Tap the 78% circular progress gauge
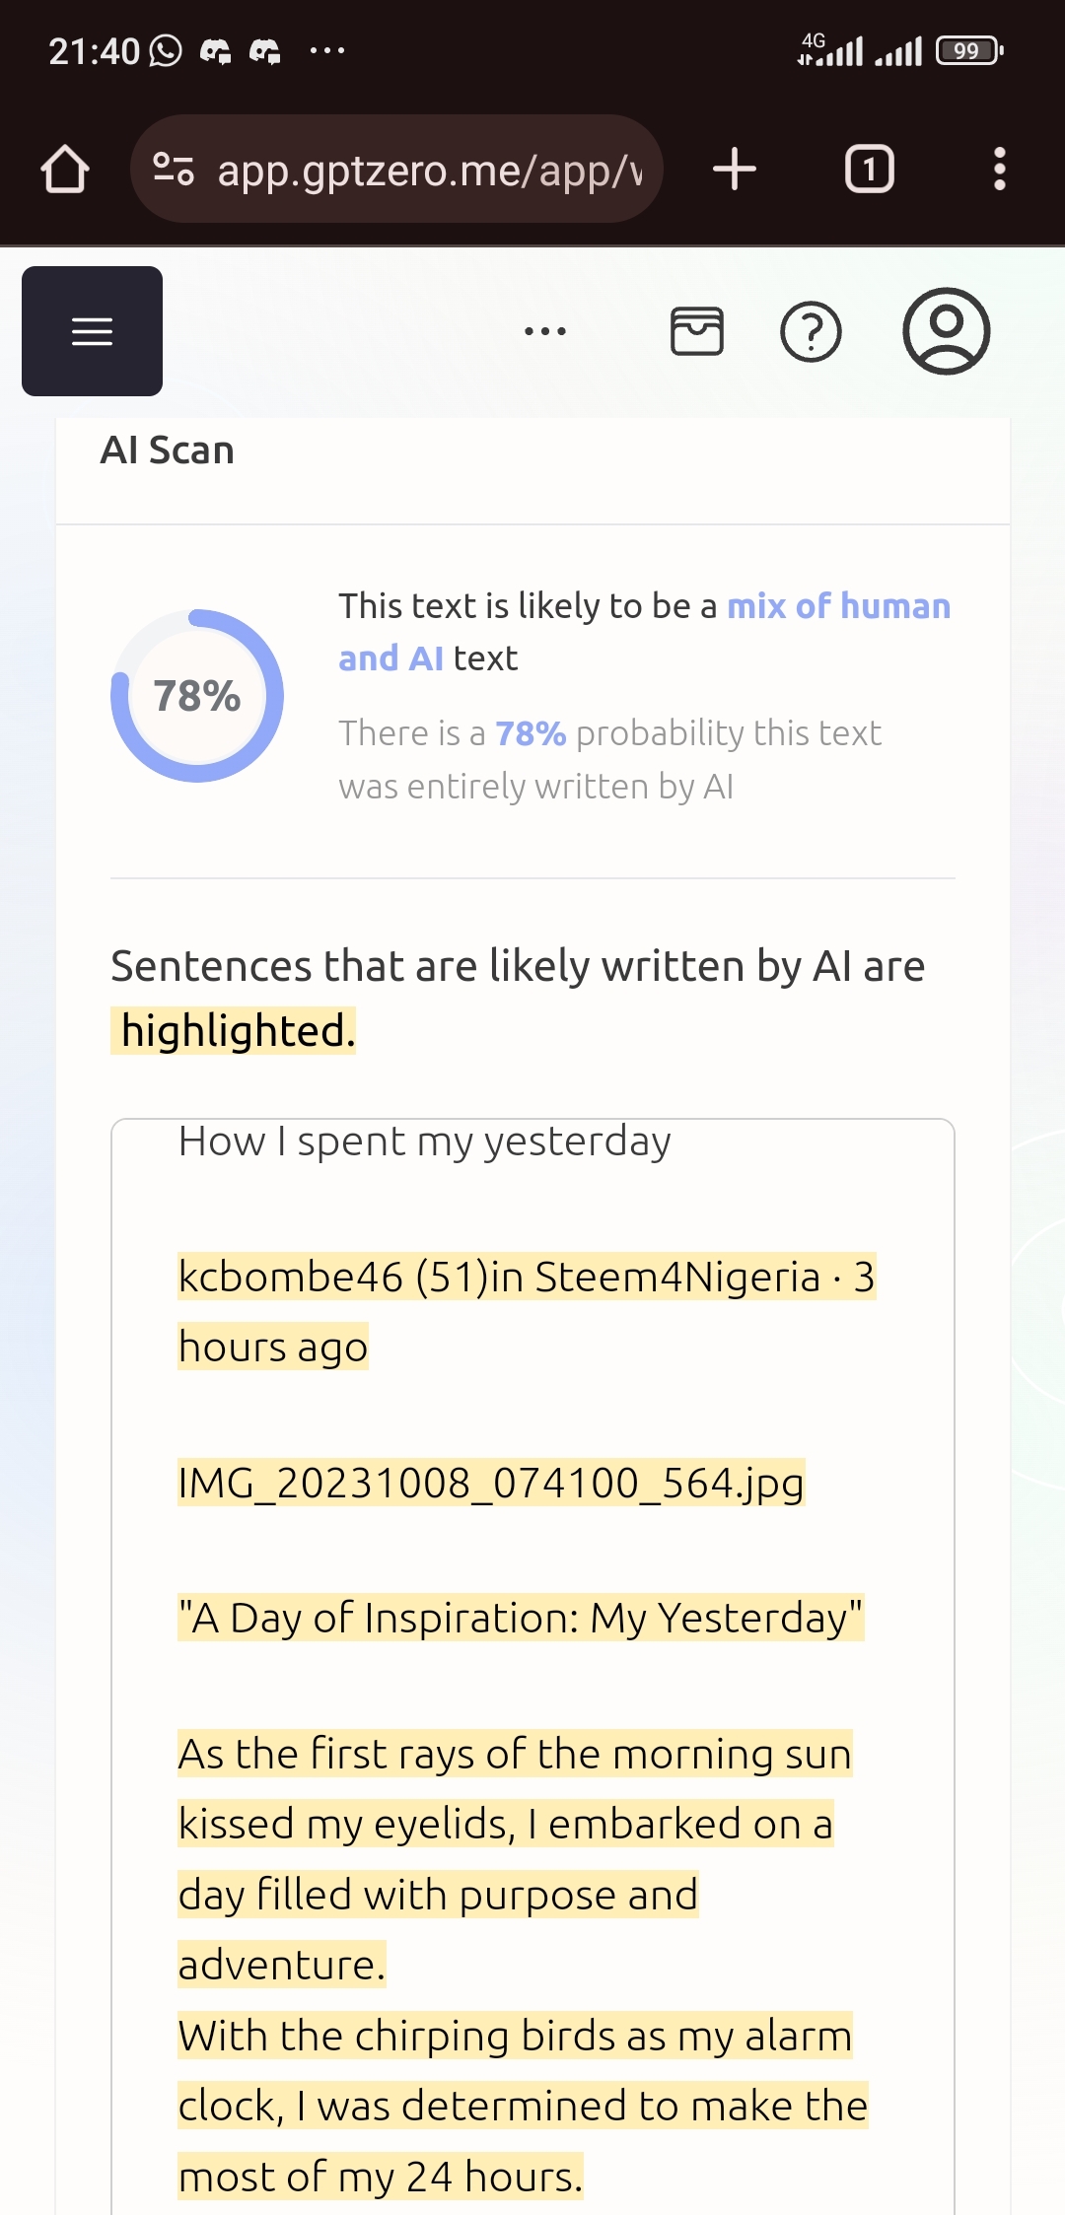1065x2215 pixels. click(x=197, y=696)
